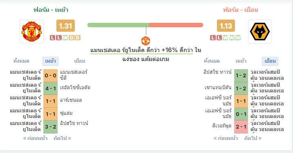Select ทั้งหมด tab on the left panel
Viewport: 293px width, 153px height.
point(21,61)
